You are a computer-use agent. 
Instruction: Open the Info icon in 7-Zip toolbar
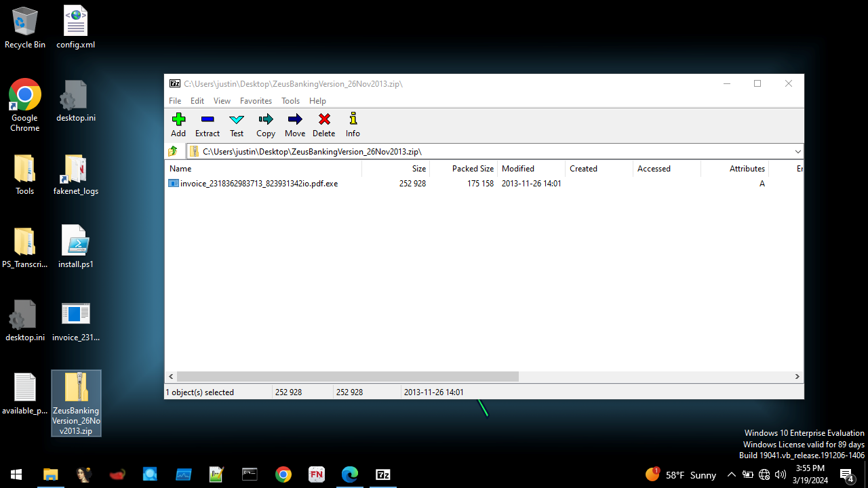(353, 125)
